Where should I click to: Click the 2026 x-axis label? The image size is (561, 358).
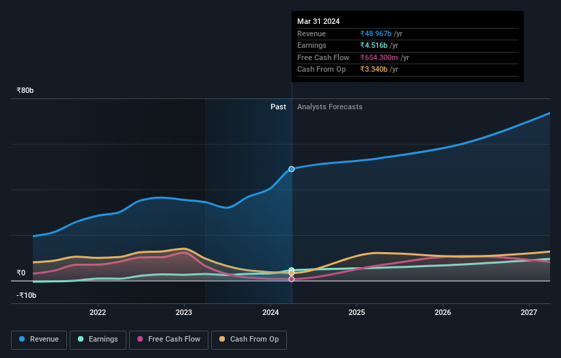(x=443, y=312)
